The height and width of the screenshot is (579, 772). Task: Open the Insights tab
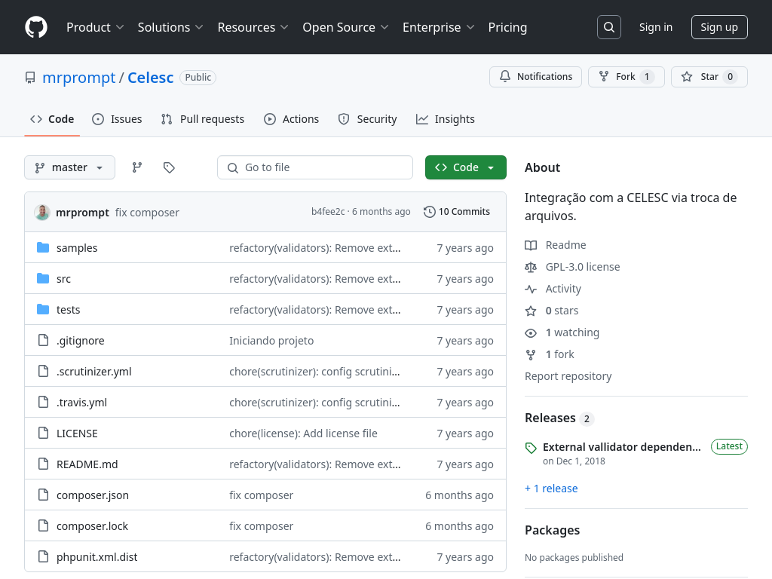pos(446,119)
